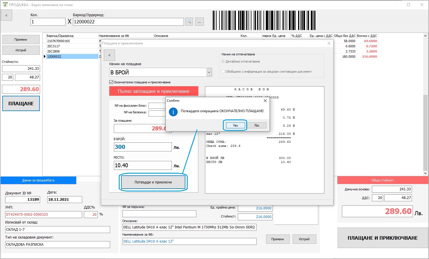Click the warehouse field СКЛАД 1-7
The height and width of the screenshot is (259, 429).
click(58, 230)
